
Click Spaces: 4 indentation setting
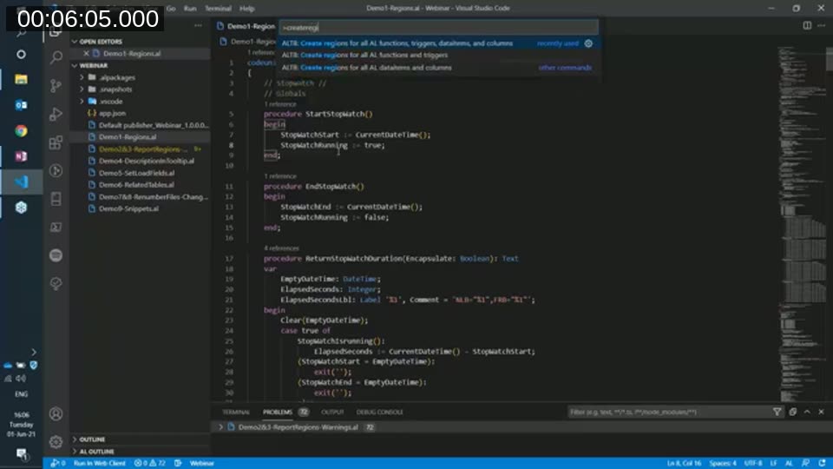click(723, 463)
